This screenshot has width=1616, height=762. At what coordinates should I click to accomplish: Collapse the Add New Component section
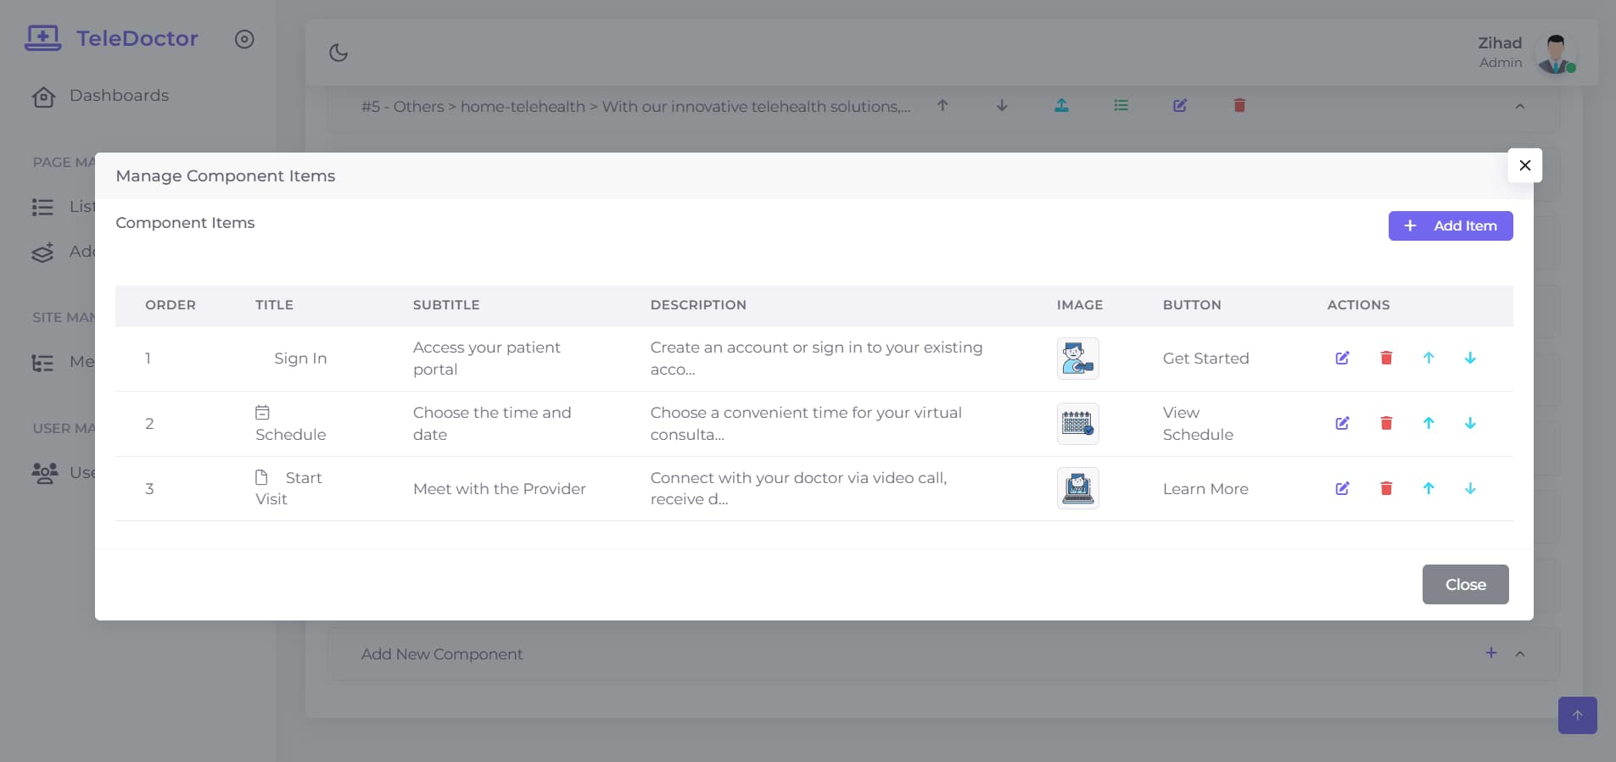(1520, 654)
